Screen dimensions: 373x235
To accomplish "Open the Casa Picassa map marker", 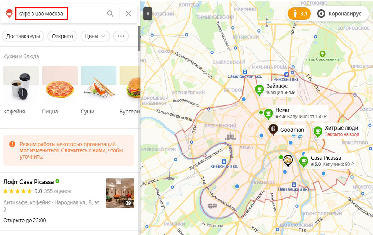I will tap(304, 162).
